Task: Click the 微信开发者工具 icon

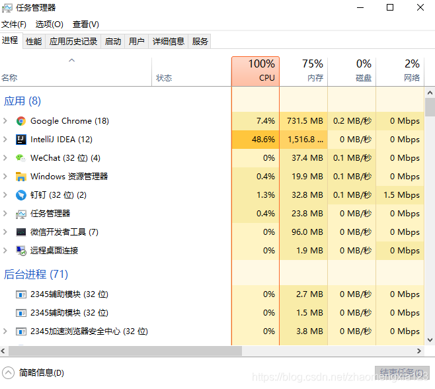Action: [x=20, y=232]
